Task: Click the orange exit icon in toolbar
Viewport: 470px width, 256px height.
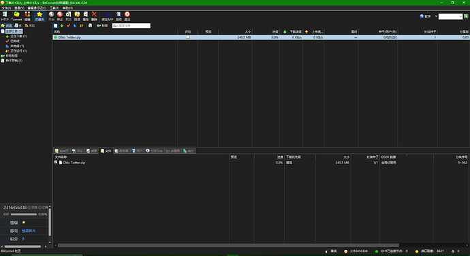Action: (127, 16)
